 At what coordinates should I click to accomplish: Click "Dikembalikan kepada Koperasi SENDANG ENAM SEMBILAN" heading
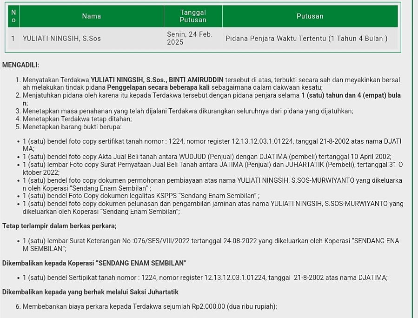(x=94, y=263)
